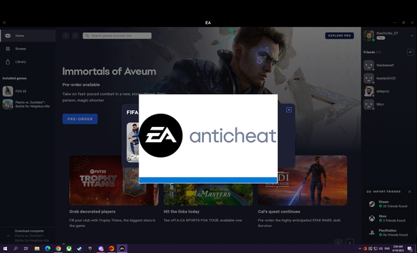
Task: Click the PRE-ORDER button
Action: click(x=80, y=119)
